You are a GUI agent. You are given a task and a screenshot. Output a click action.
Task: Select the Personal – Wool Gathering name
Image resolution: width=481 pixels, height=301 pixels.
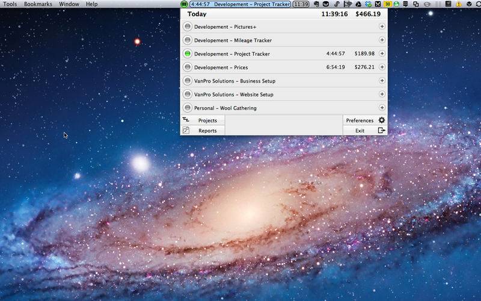[x=225, y=108]
